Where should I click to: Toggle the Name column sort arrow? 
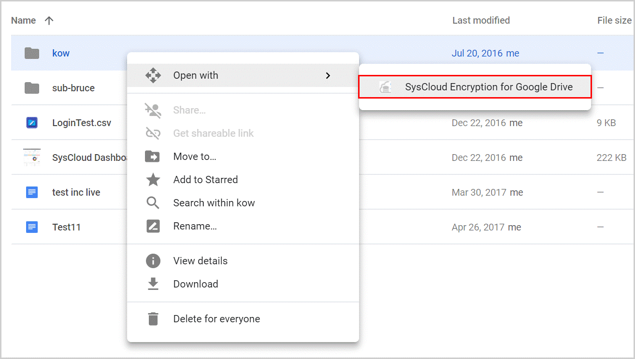tap(49, 20)
